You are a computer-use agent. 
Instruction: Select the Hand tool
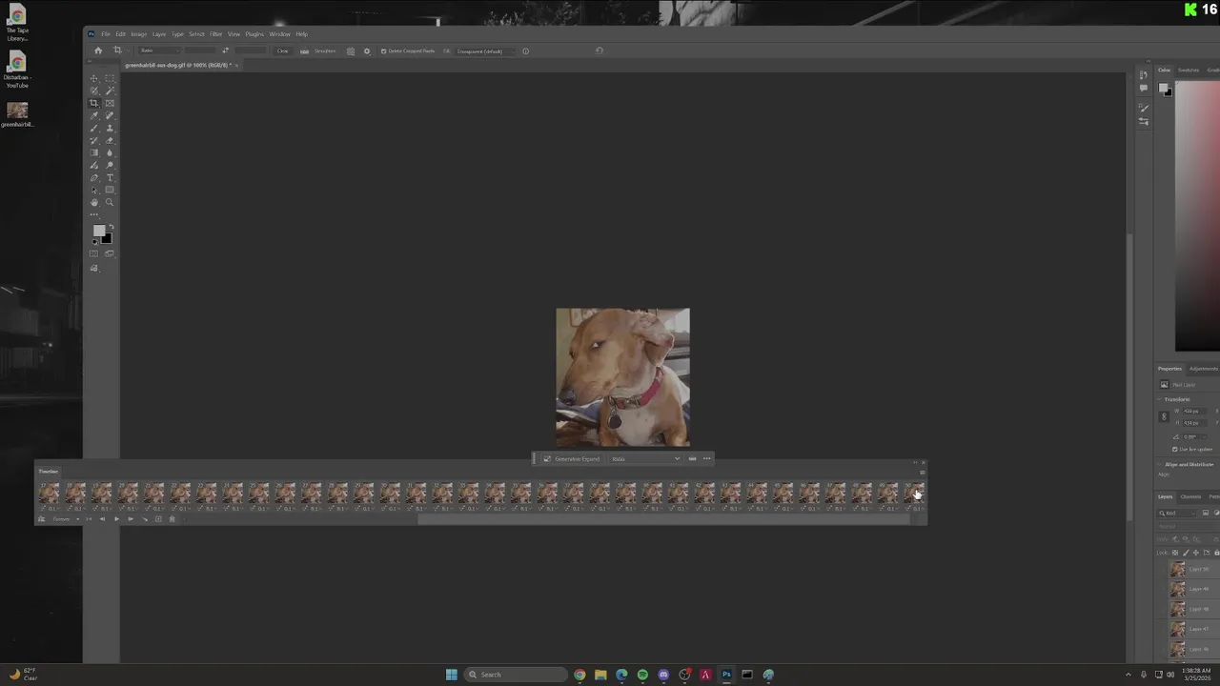coord(94,202)
